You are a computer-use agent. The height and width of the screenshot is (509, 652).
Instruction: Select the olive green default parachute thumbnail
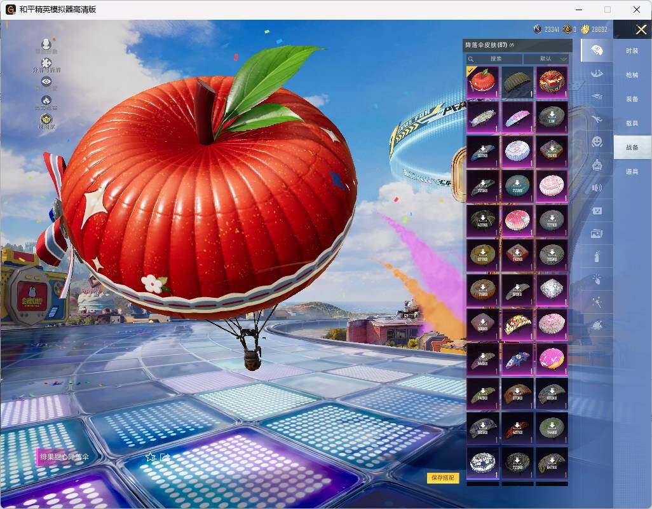[517, 82]
